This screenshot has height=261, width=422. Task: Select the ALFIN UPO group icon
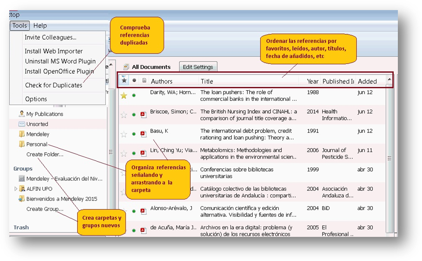(x=22, y=189)
